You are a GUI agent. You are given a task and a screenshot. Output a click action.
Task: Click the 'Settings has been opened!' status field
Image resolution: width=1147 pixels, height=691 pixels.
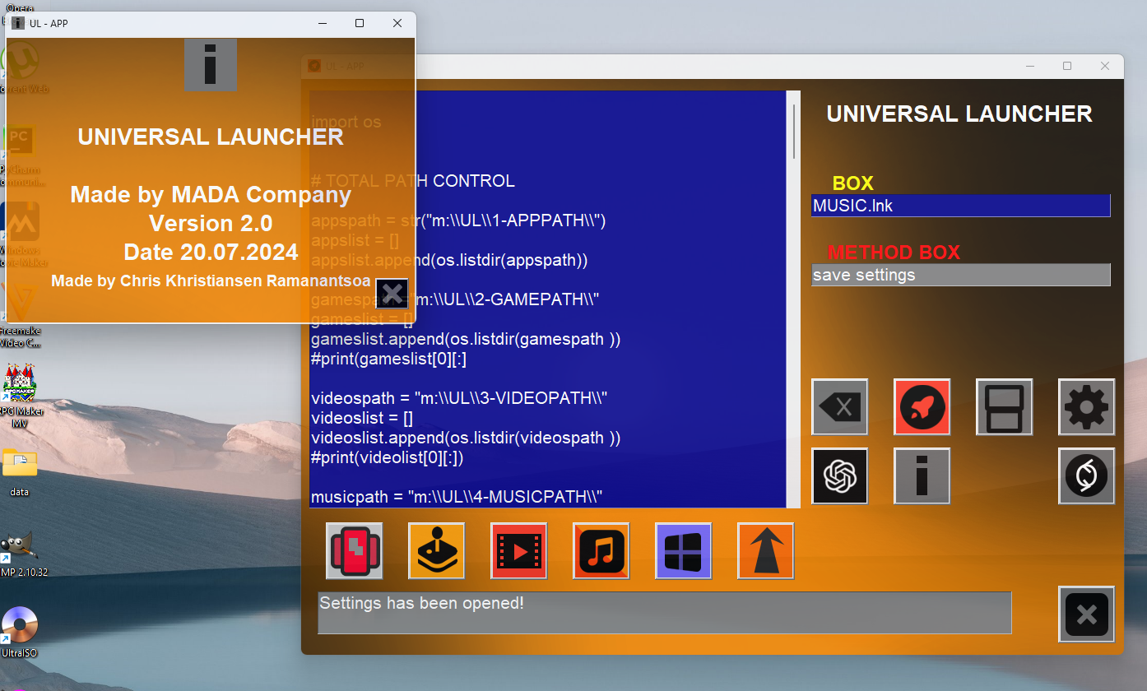pos(662,612)
